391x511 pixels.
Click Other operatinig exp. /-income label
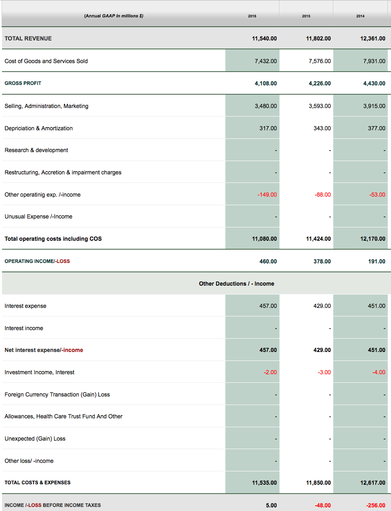[42, 195]
